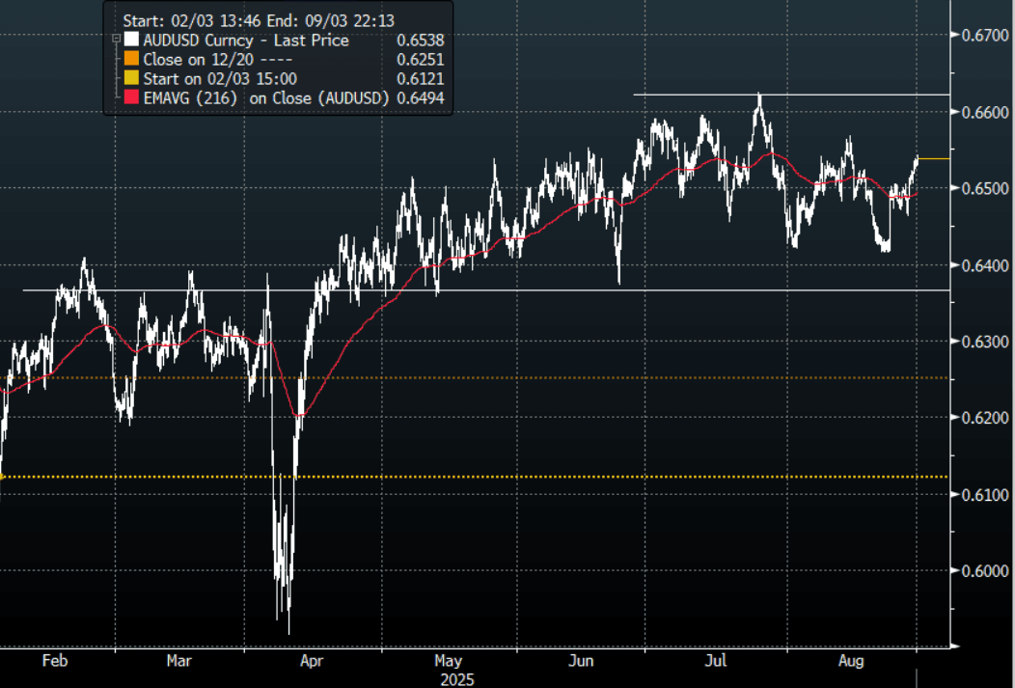Click the orange Close on 12/20 swatch
The height and width of the screenshot is (688, 1015).
click(x=131, y=60)
